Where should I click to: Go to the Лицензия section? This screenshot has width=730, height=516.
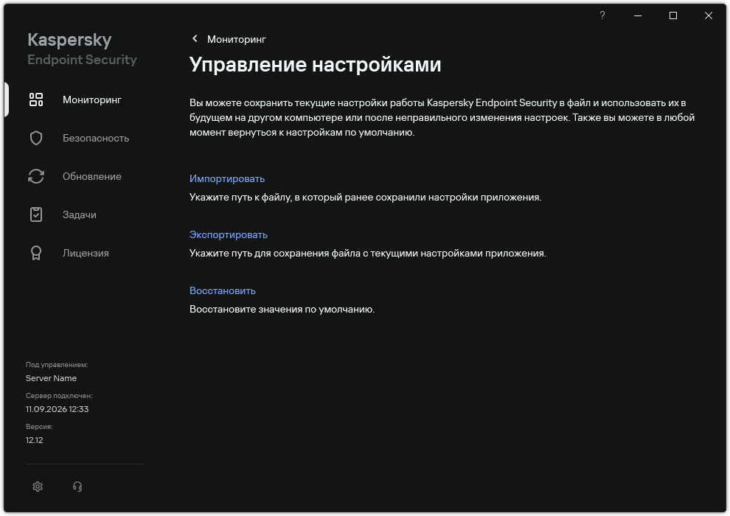pos(86,253)
